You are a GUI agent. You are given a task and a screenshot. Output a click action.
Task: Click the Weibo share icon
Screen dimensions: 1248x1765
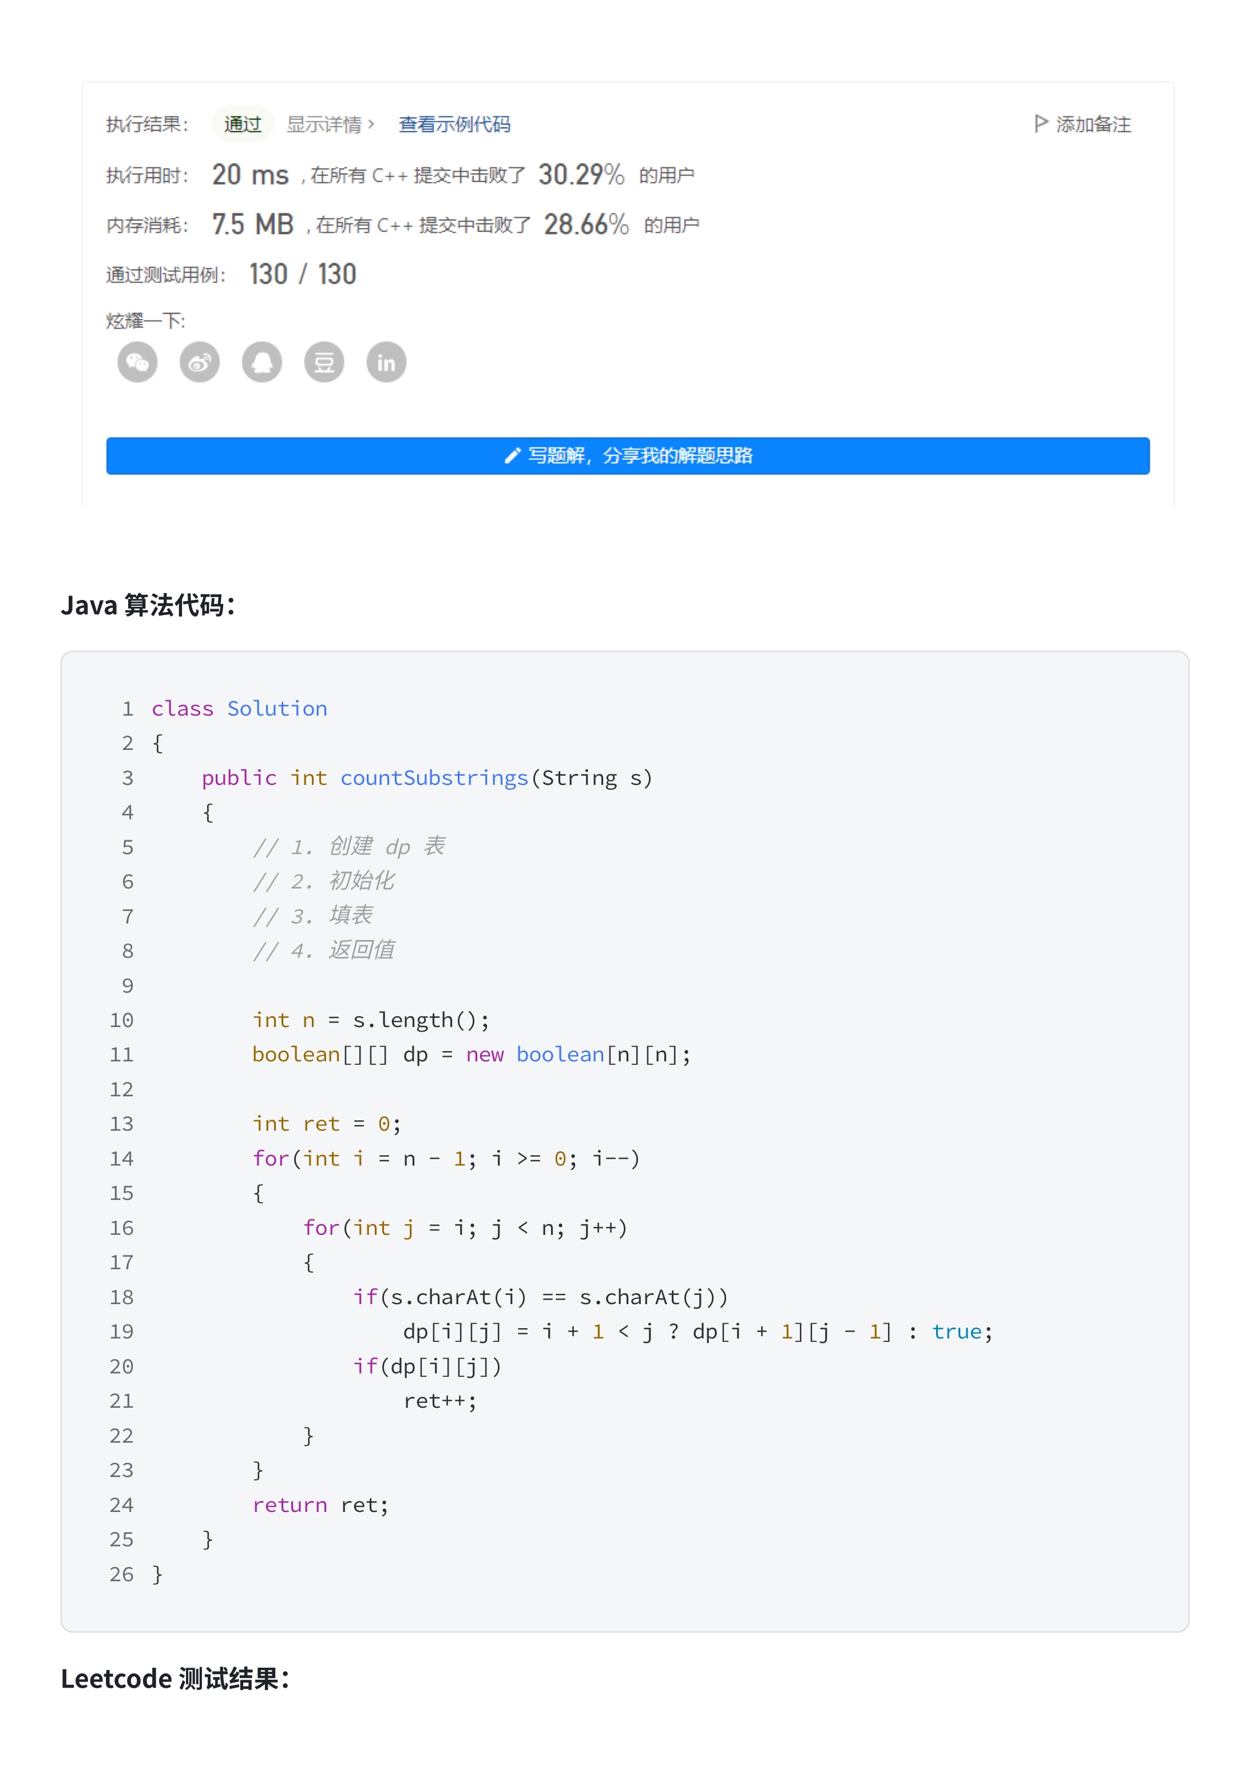point(200,362)
